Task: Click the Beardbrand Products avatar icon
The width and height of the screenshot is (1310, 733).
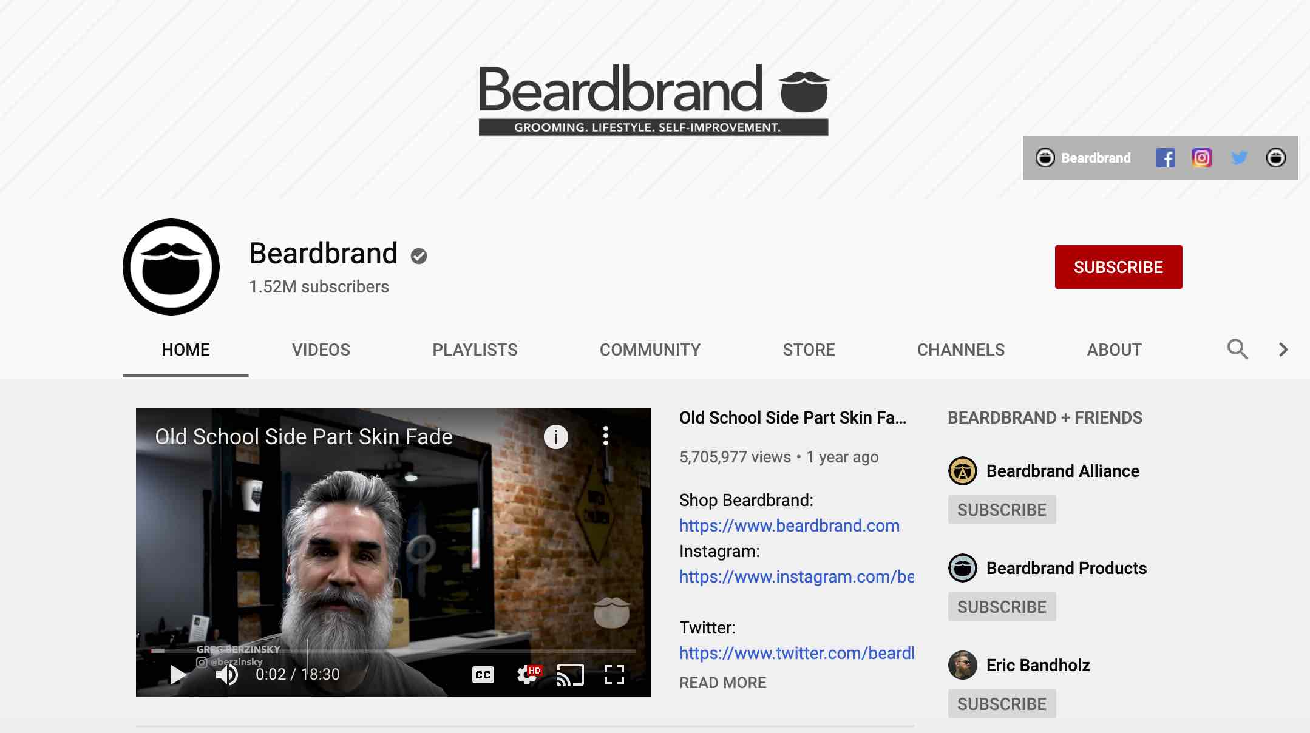Action: pyautogui.click(x=962, y=568)
